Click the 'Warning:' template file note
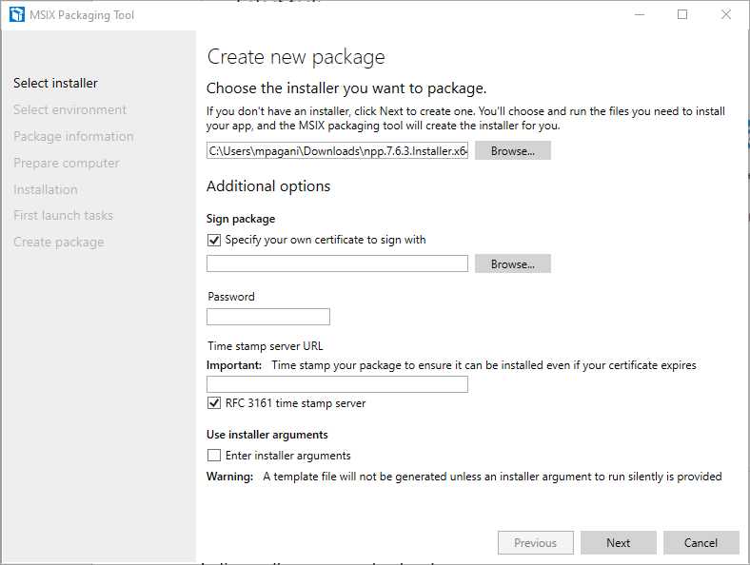The height and width of the screenshot is (565, 750). pyautogui.click(x=464, y=477)
